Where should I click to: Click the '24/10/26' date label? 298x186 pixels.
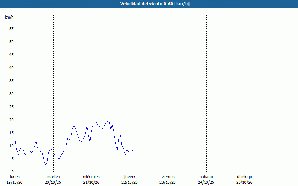point(206,182)
